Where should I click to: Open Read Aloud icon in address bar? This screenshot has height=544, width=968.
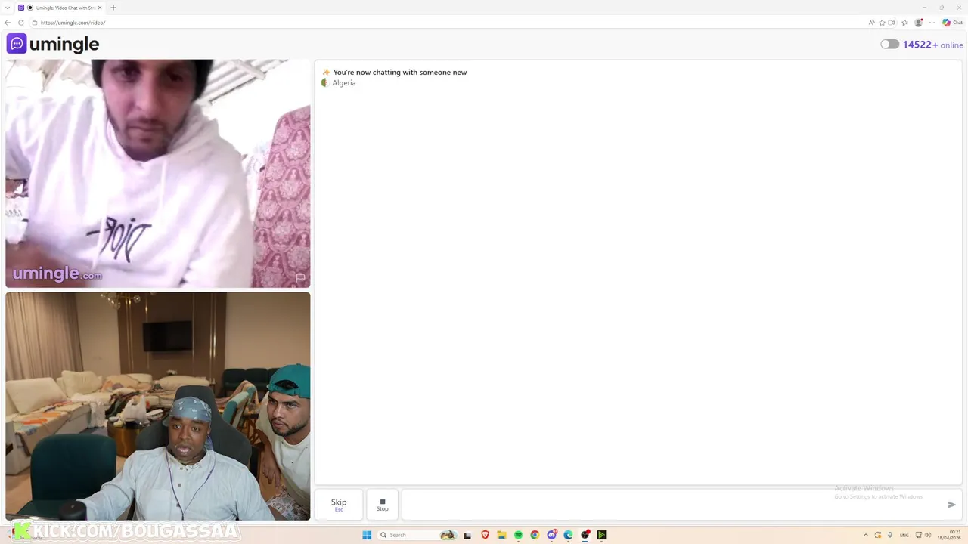pos(872,23)
